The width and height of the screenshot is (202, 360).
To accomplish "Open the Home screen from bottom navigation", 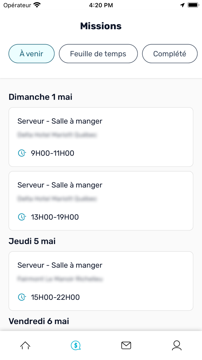I will coord(25,345).
